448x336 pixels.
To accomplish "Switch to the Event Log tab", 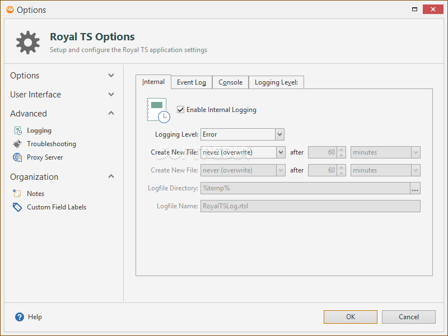I will tap(192, 82).
